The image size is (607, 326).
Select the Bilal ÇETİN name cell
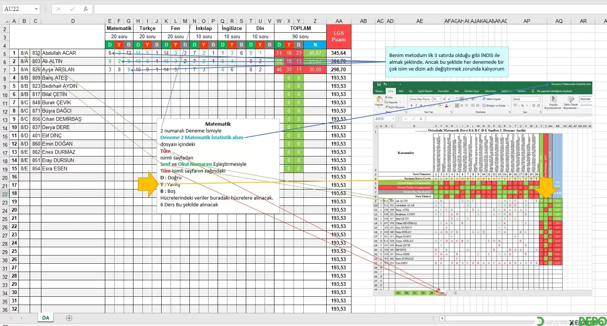click(73, 95)
